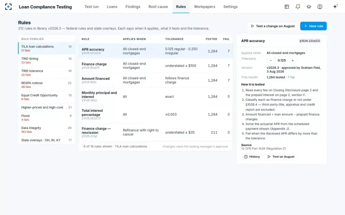345x215 pixels.
Task: Sort by TOLERANCE column header
Action: [174, 39]
